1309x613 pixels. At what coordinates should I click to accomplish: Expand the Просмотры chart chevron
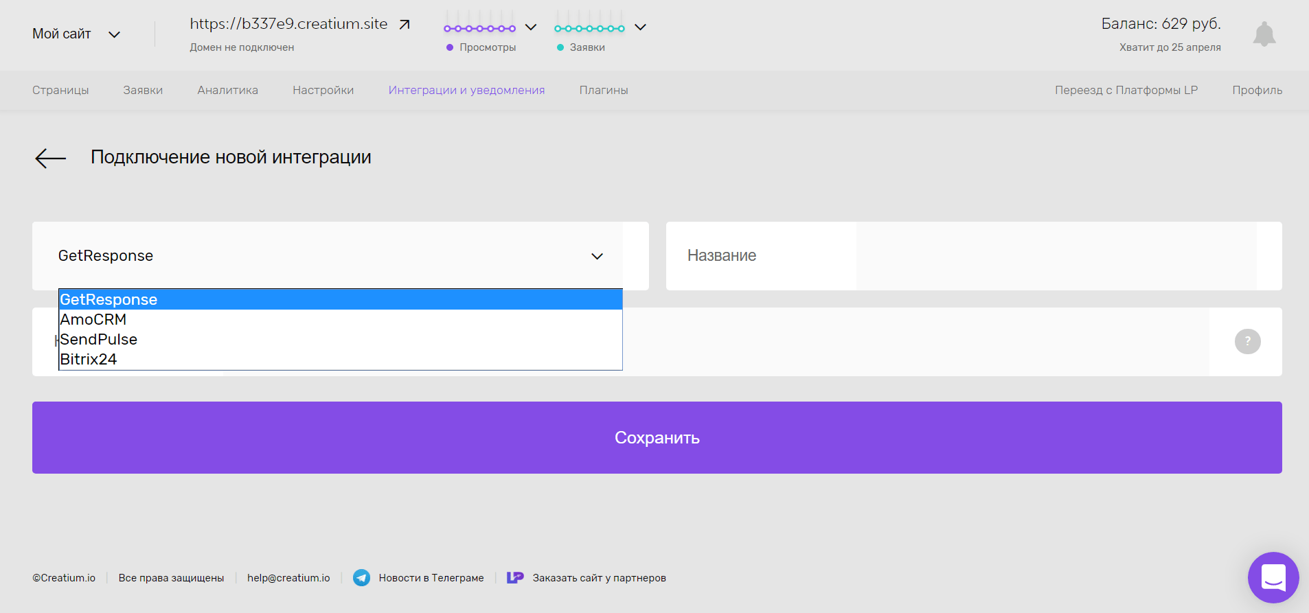click(530, 27)
